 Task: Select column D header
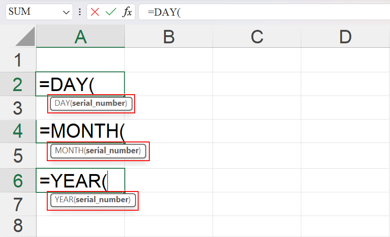tap(345, 37)
